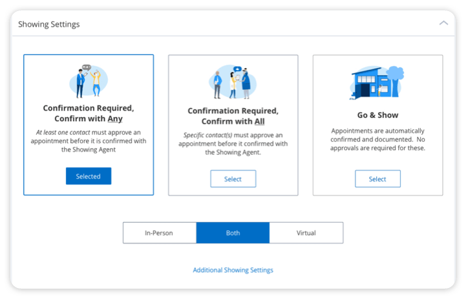Click the three-people Confirm with All illustration
466x299 pixels.
coord(233,82)
